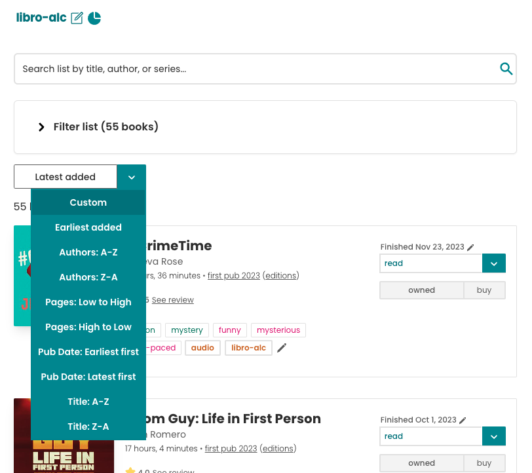The width and height of the screenshot is (532, 473).
Task: Click buy for the first book
Action: pos(484,290)
